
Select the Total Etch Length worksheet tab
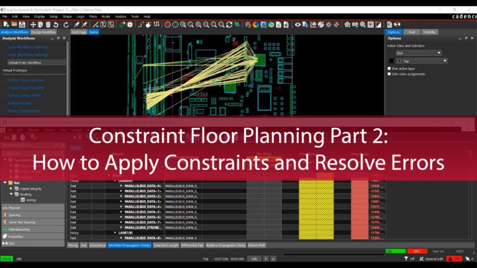click(166, 245)
